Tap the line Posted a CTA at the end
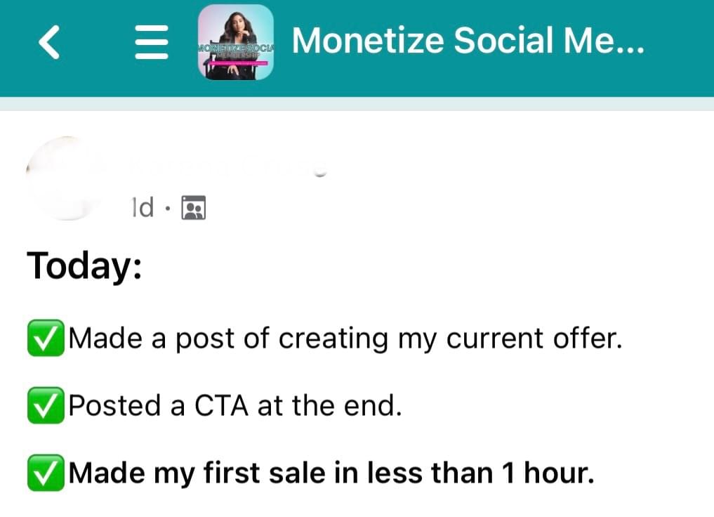Image resolution: width=714 pixels, height=517 pixels. (235, 405)
